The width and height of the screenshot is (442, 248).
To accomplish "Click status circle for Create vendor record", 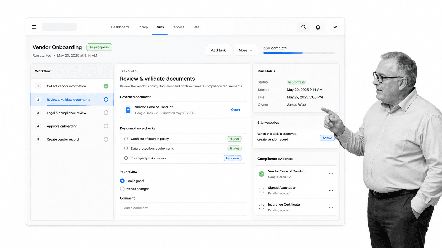I will click(106, 139).
